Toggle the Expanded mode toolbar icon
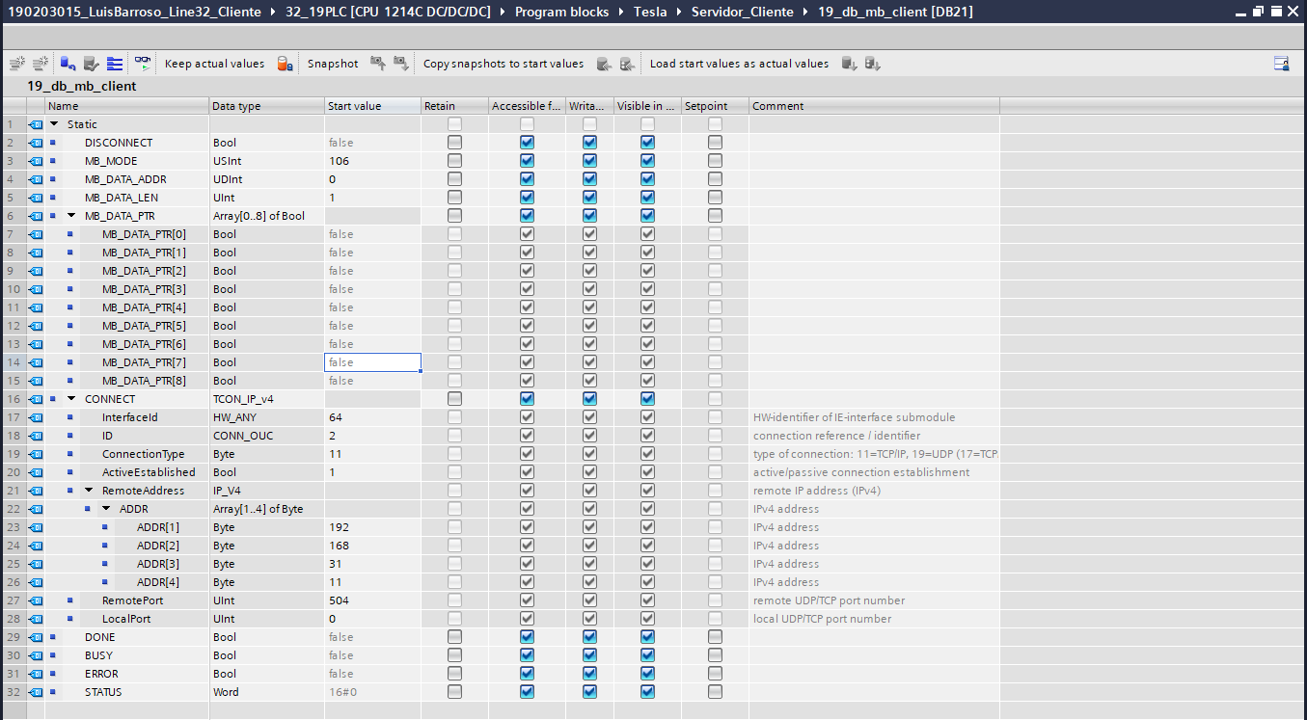 (115, 64)
